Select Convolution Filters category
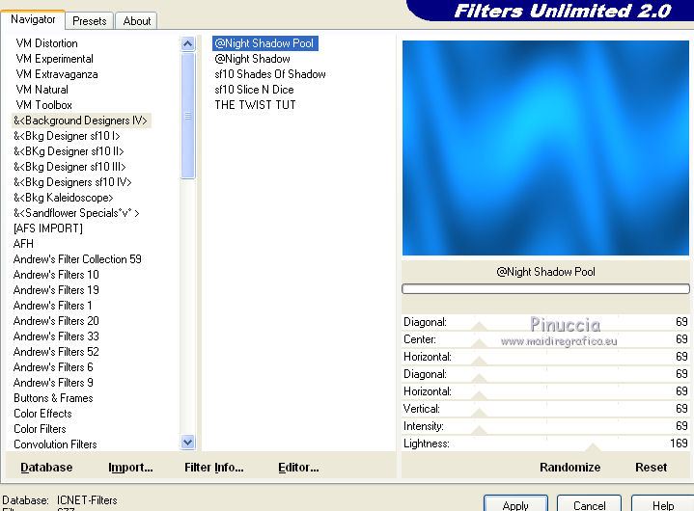694x511 pixels. click(55, 444)
